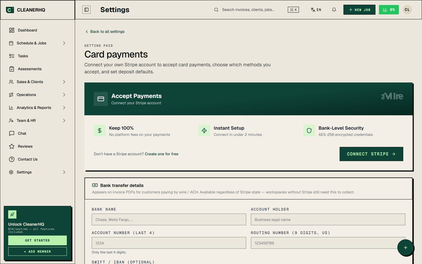Expand the Team & HR chevron
This screenshot has width=422, height=264.
click(x=64, y=121)
